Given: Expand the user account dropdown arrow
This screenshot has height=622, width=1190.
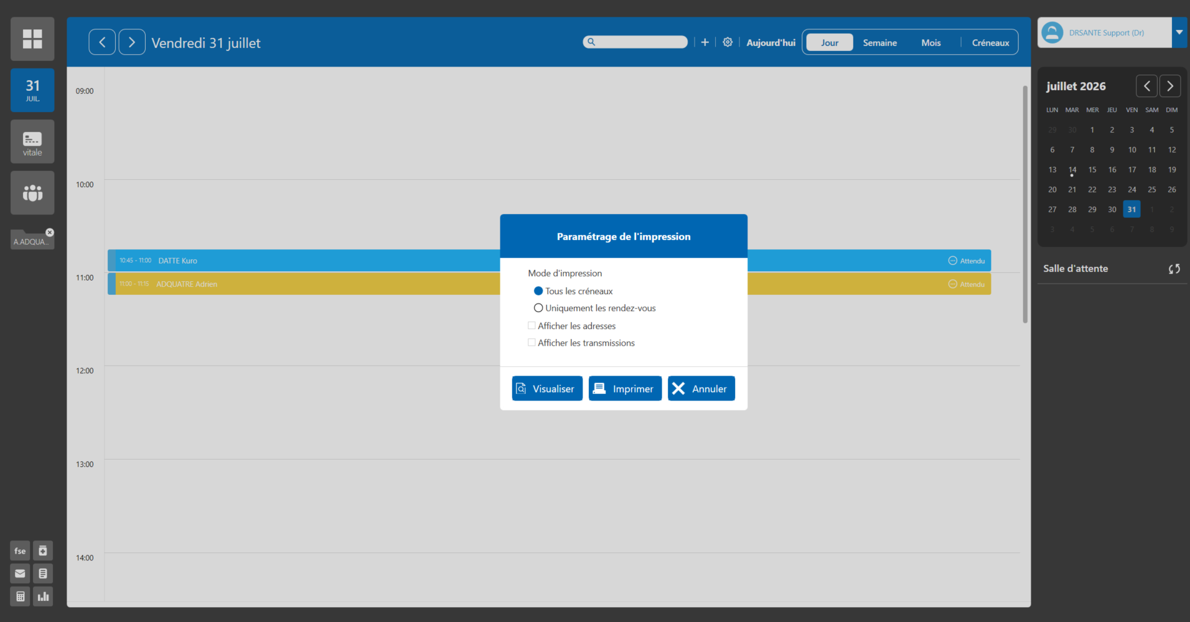Looking at the screenshot, I should 1179,32.
